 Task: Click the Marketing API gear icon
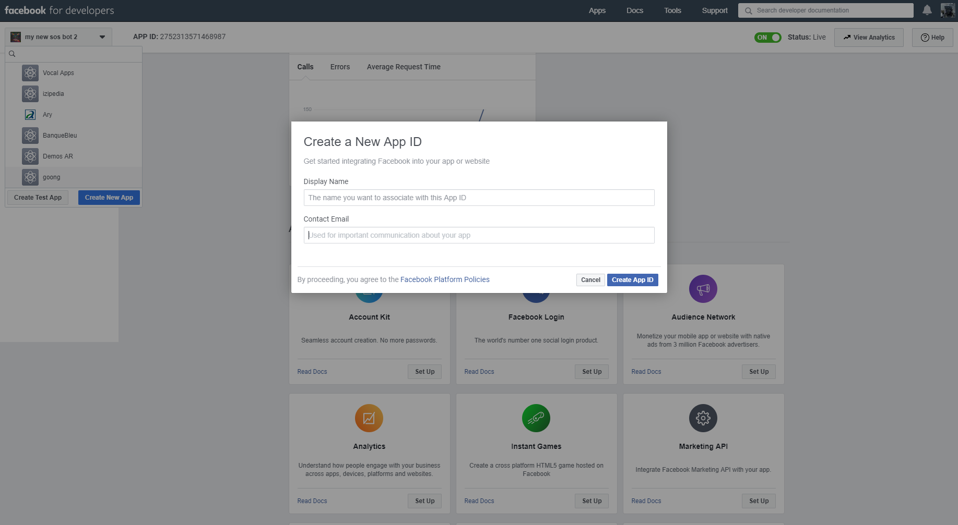(703, 418)
